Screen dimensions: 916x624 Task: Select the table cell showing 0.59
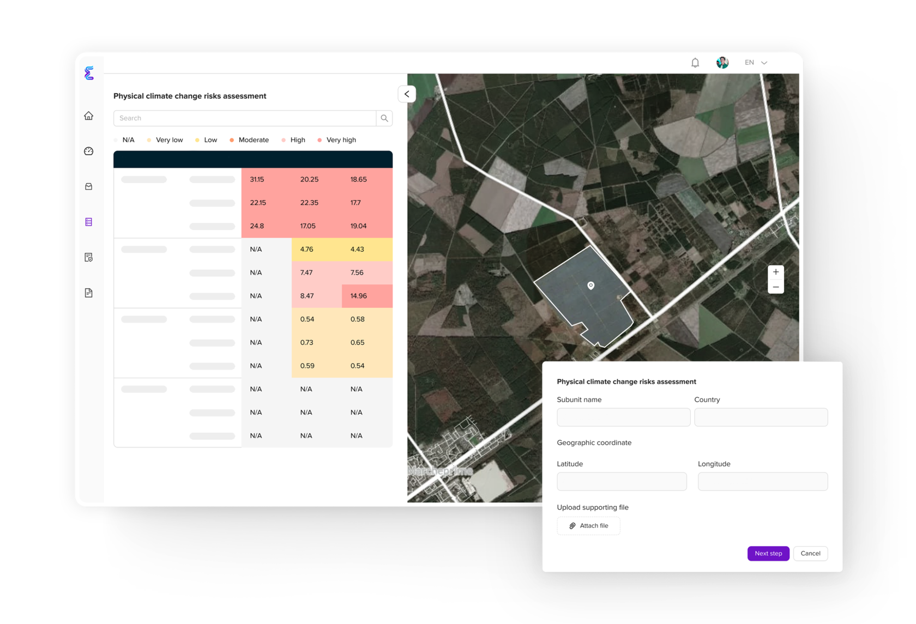pos(317,366)
